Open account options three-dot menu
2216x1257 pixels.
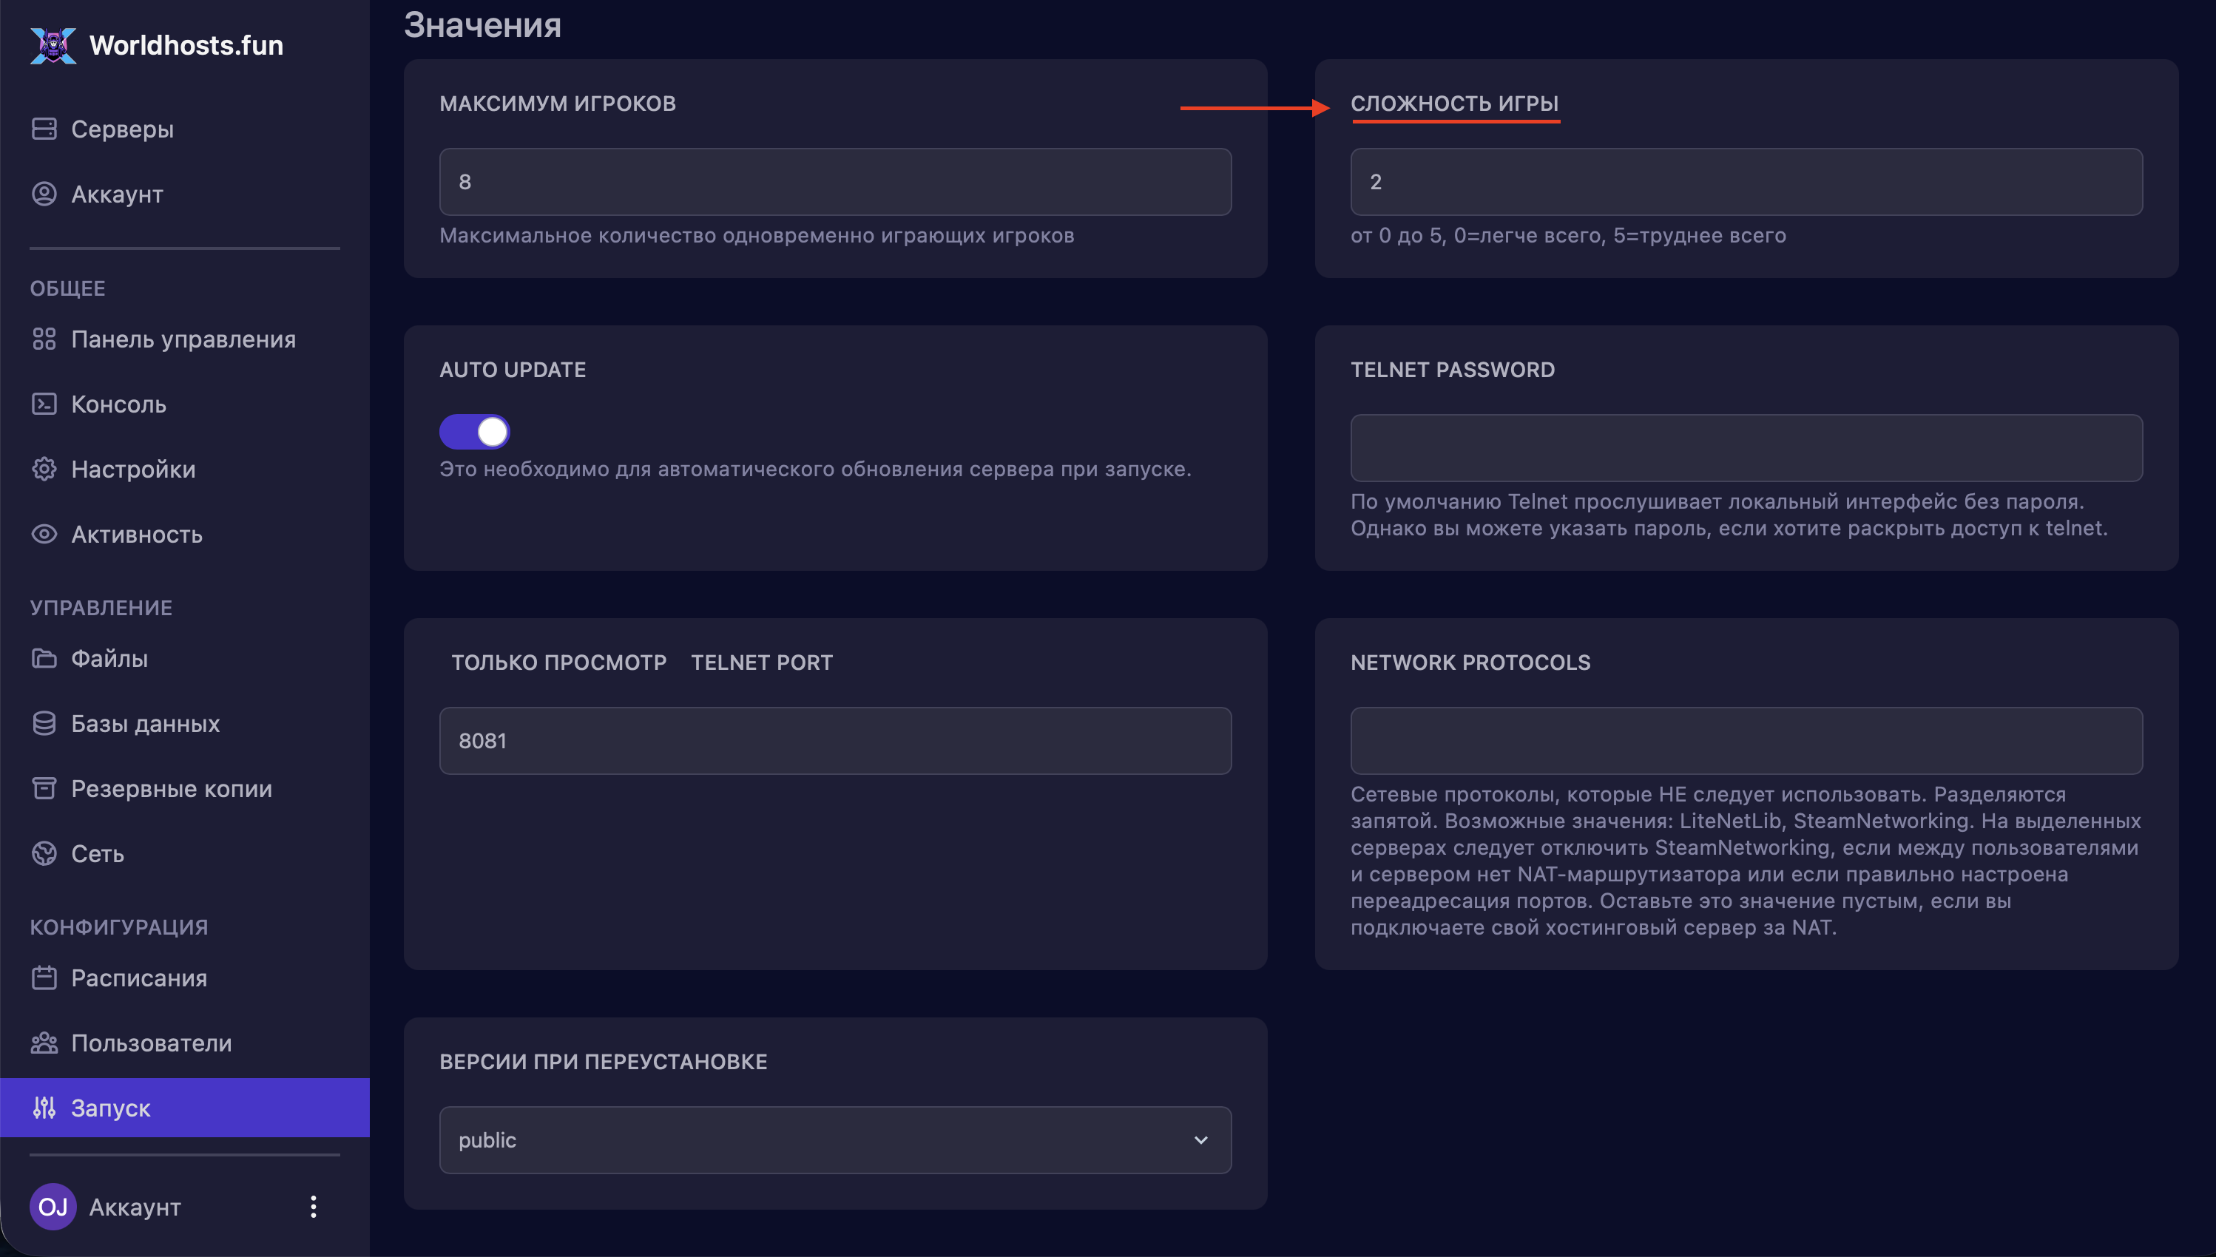point(314,1207)
